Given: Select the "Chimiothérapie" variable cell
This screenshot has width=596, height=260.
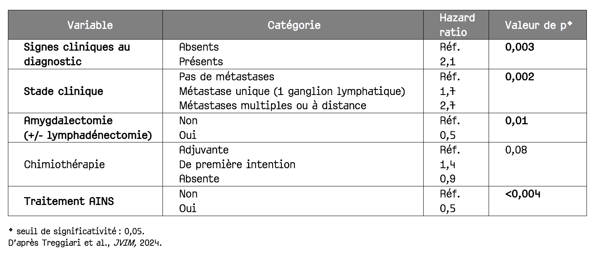Looking at the screenshot, I should (64, 164).
